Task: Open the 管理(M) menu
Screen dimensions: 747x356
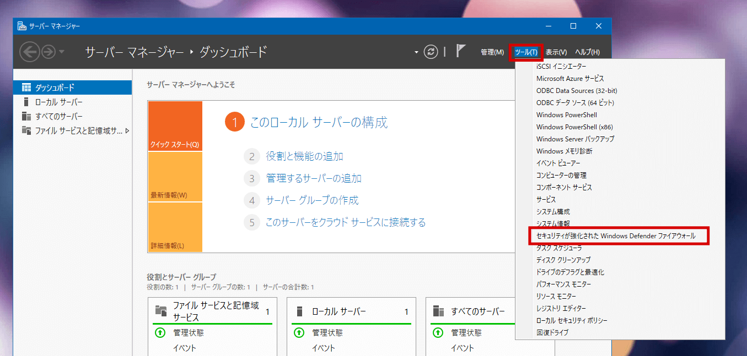Action: click(x=492, y=52)
